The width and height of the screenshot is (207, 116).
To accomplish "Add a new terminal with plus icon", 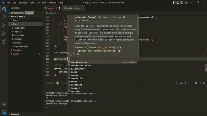I will coord(185,83).
